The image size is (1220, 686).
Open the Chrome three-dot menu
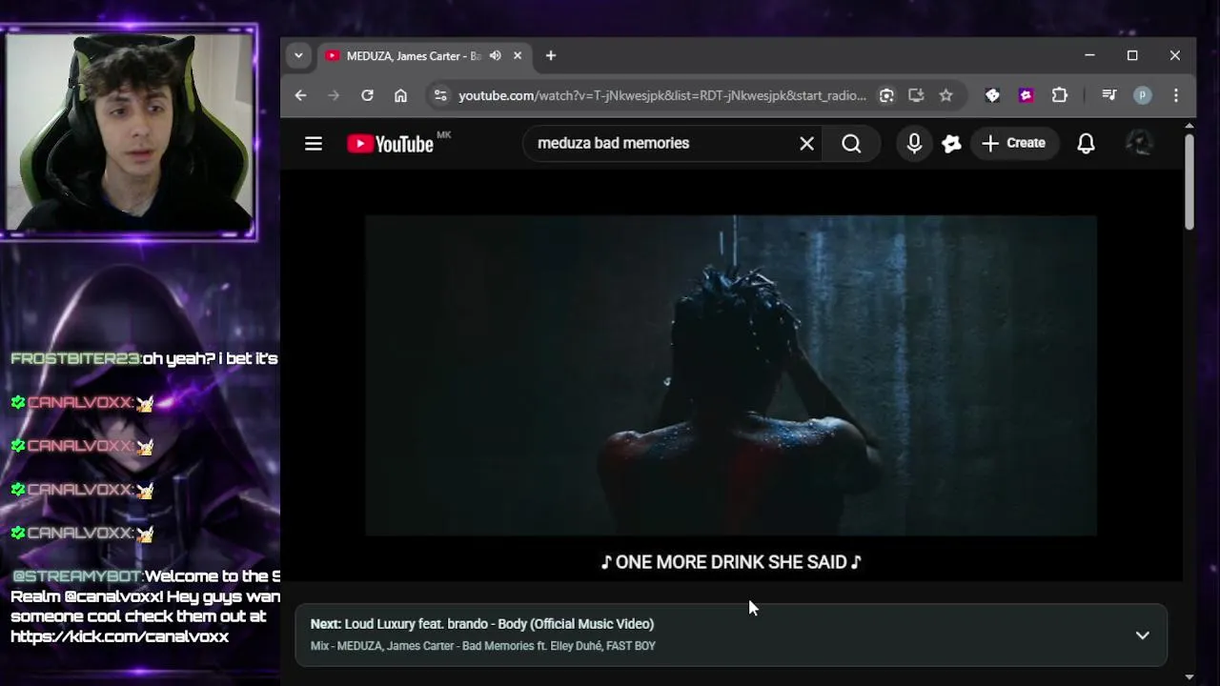(1176, 95)
